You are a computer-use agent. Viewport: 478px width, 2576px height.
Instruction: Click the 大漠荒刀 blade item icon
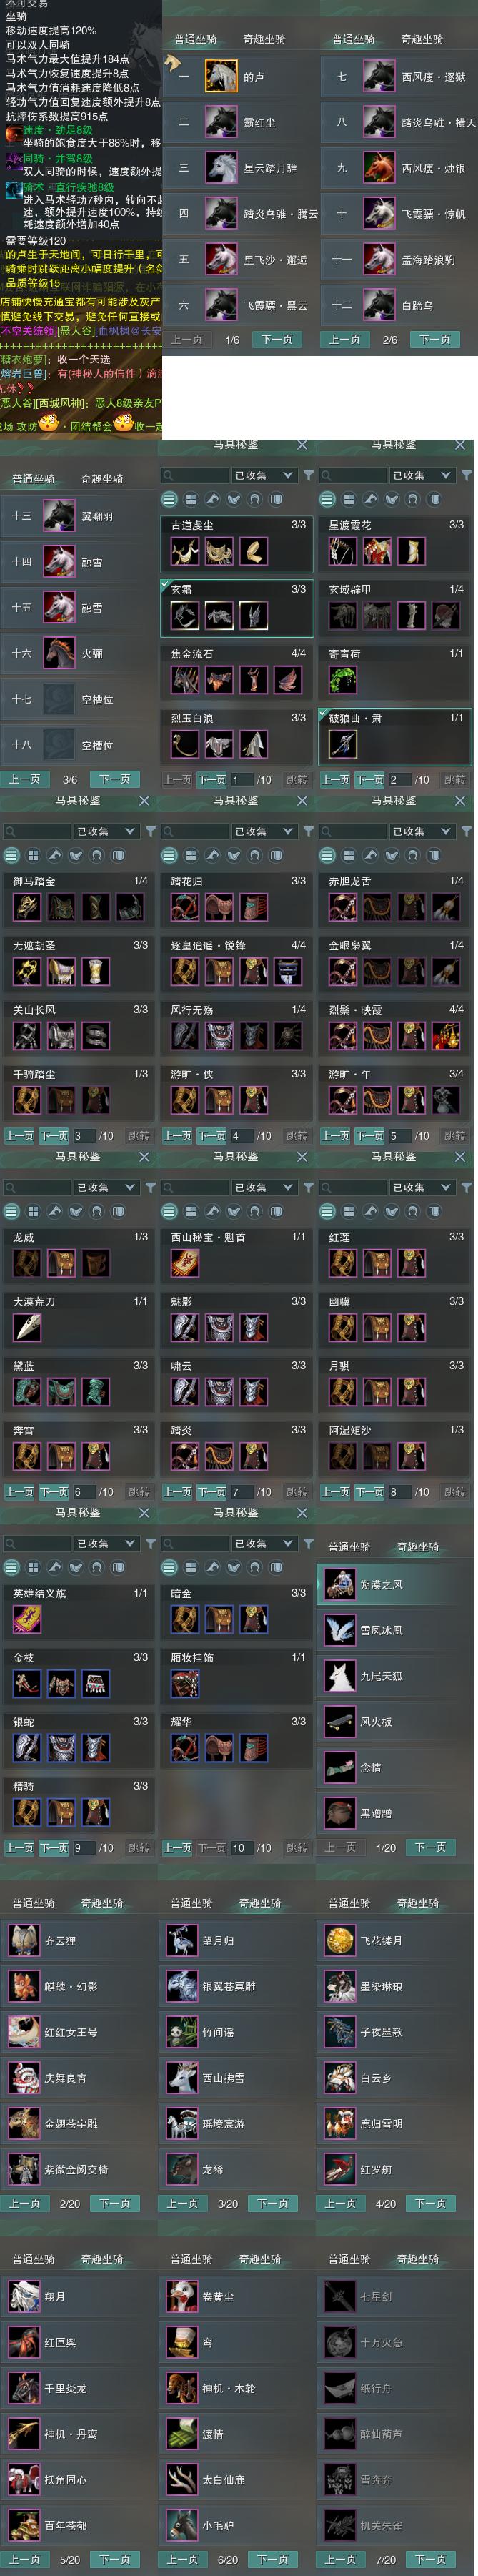coord(27,1327)
